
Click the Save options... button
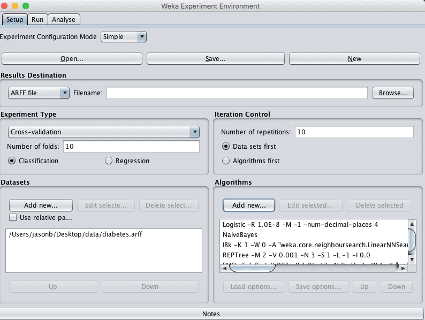pyautogui.click(x=318, y=287)
